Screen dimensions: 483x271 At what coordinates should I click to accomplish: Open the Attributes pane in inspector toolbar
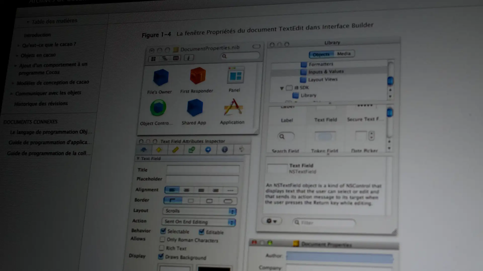coord(144,150)
